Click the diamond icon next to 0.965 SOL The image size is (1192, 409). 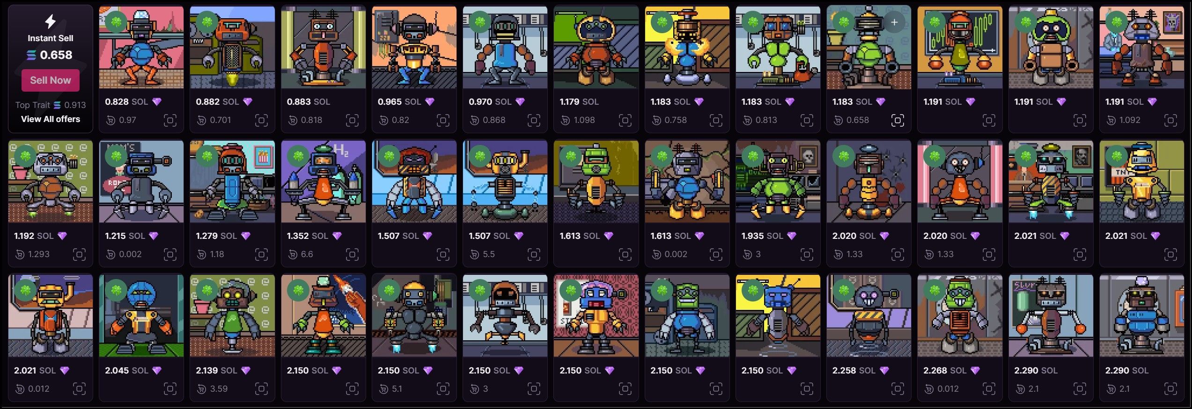point(429,101)
